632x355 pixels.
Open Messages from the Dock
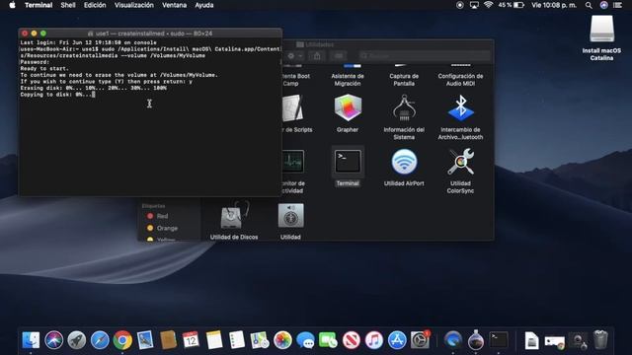pos(305,340)
